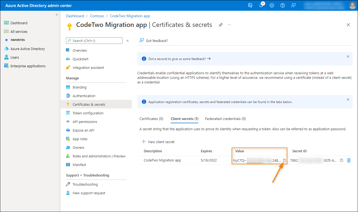Open more options next to the pin
The width and height of the screenshot is (358, 212).
[229, 24]
